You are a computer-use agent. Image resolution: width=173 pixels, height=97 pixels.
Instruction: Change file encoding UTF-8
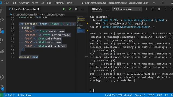tap(151, 95)
